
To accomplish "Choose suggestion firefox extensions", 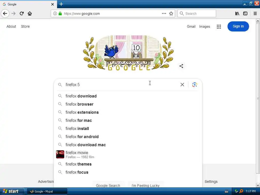I will (128, 112).
